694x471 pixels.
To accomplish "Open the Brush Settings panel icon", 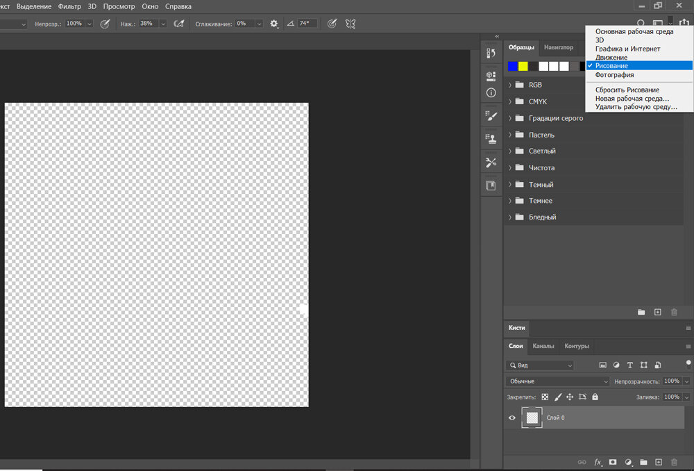I will 491,116.
